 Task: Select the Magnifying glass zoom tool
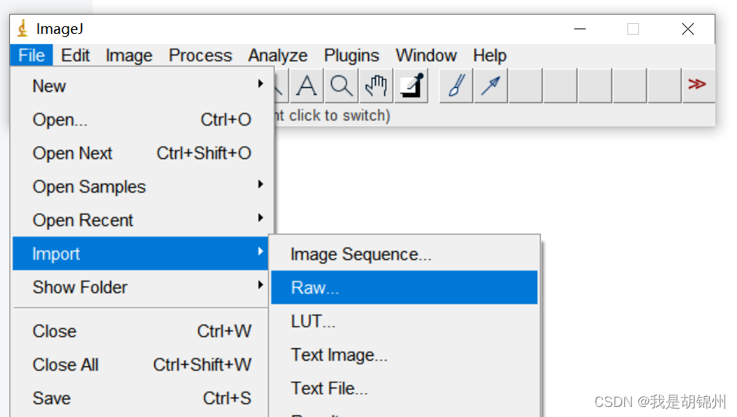341,86
